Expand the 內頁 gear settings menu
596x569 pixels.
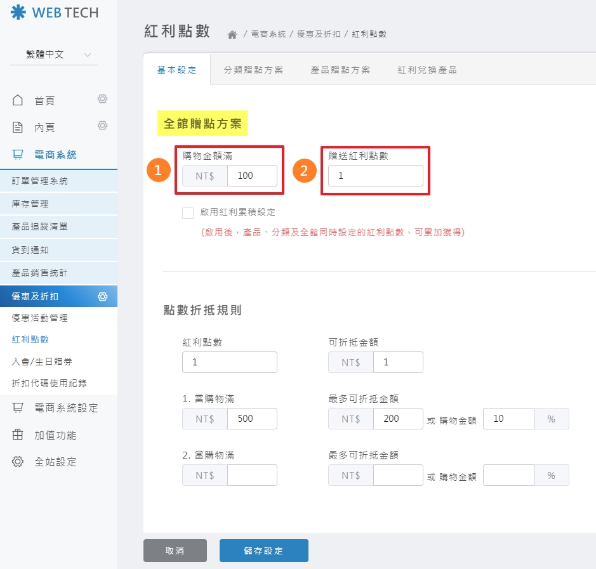tap(102, 126)
